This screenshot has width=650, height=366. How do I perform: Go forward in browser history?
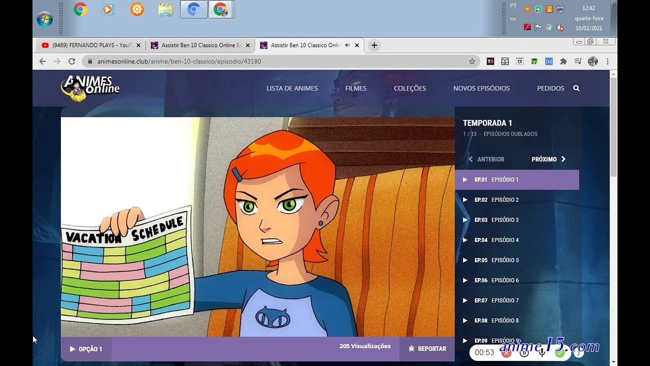point(57,61)
